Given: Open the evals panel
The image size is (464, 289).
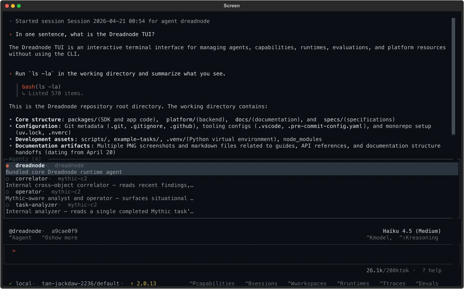Looking at the screenshot, I should [427, 283].
